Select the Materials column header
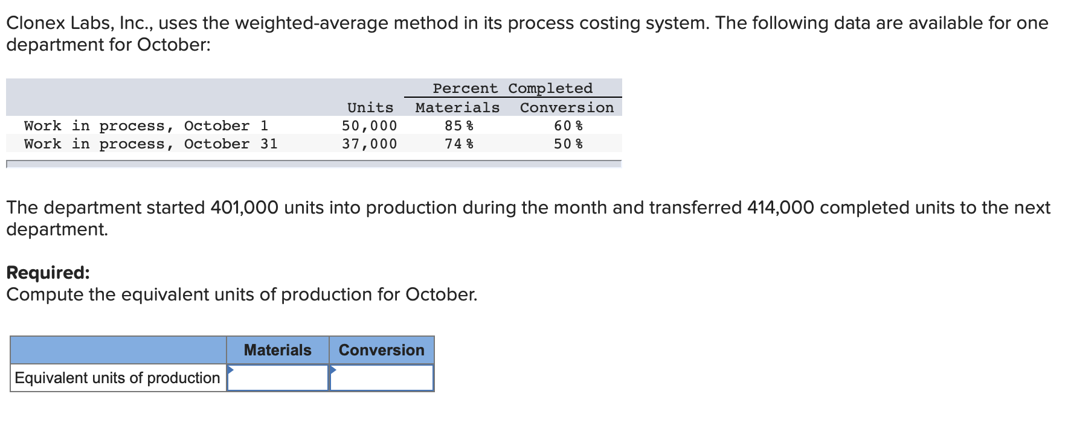This screenshot has height=426, width=1074. [277, 350]
